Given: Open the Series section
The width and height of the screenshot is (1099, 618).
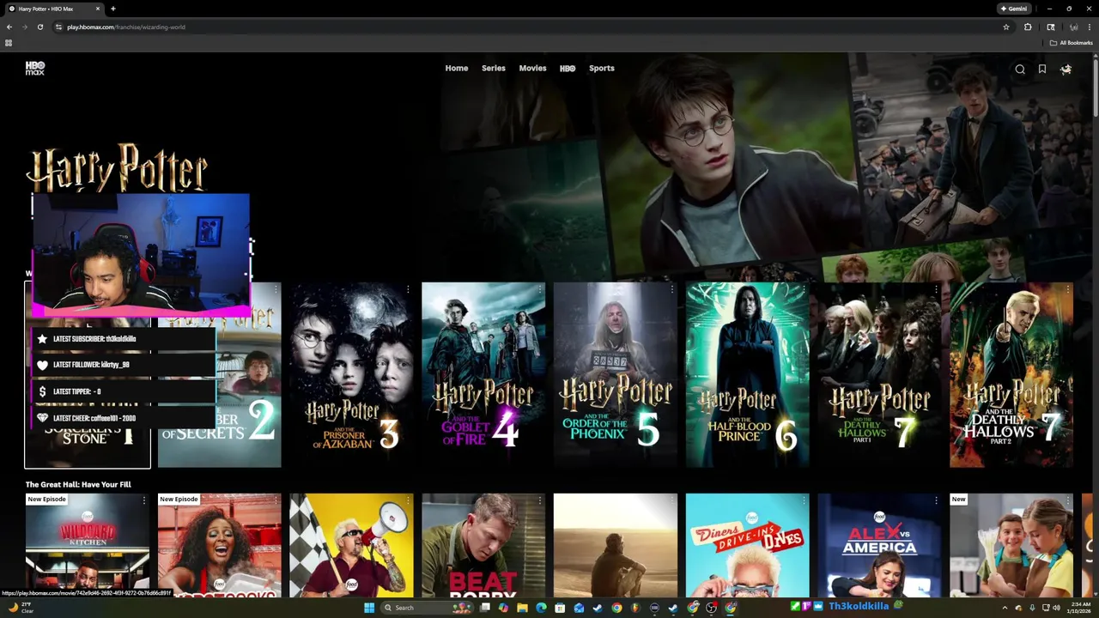Looking at the screenshot, I should pyautogui.click(x=494, y=69).
